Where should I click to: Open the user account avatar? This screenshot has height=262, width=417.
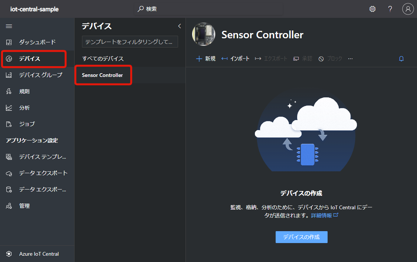click(x=408, y=9)
